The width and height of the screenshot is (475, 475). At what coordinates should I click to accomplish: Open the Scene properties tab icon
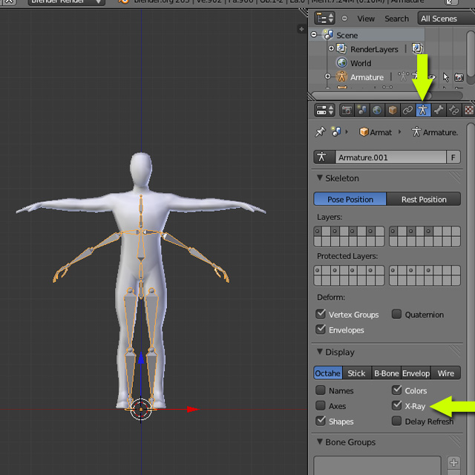(361, 111)
